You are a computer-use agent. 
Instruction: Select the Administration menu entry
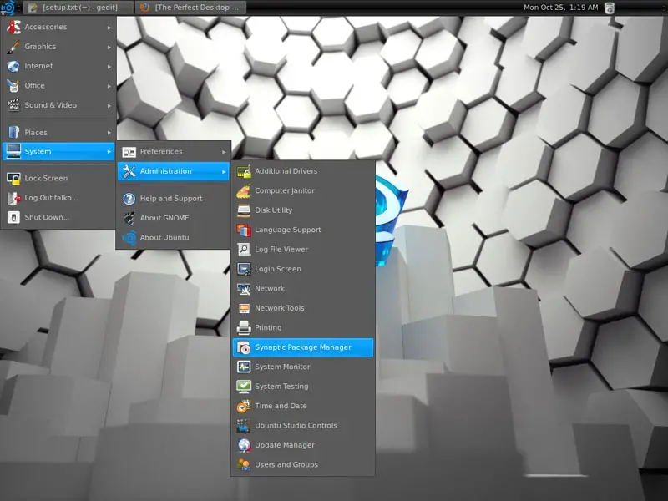(x=174, y=171)
